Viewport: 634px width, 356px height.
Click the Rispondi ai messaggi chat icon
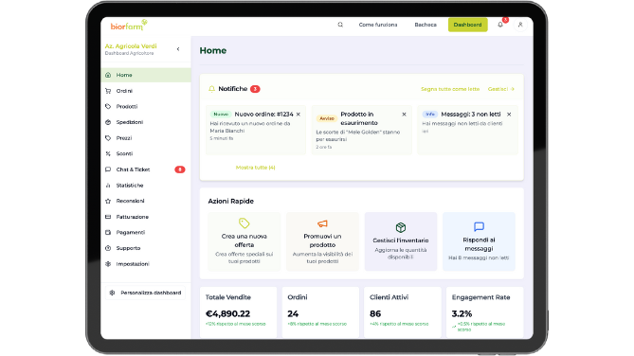(x=479, y=226)
